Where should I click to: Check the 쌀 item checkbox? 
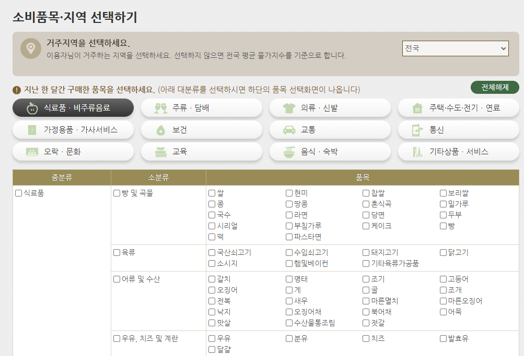(x=211, y=192)
